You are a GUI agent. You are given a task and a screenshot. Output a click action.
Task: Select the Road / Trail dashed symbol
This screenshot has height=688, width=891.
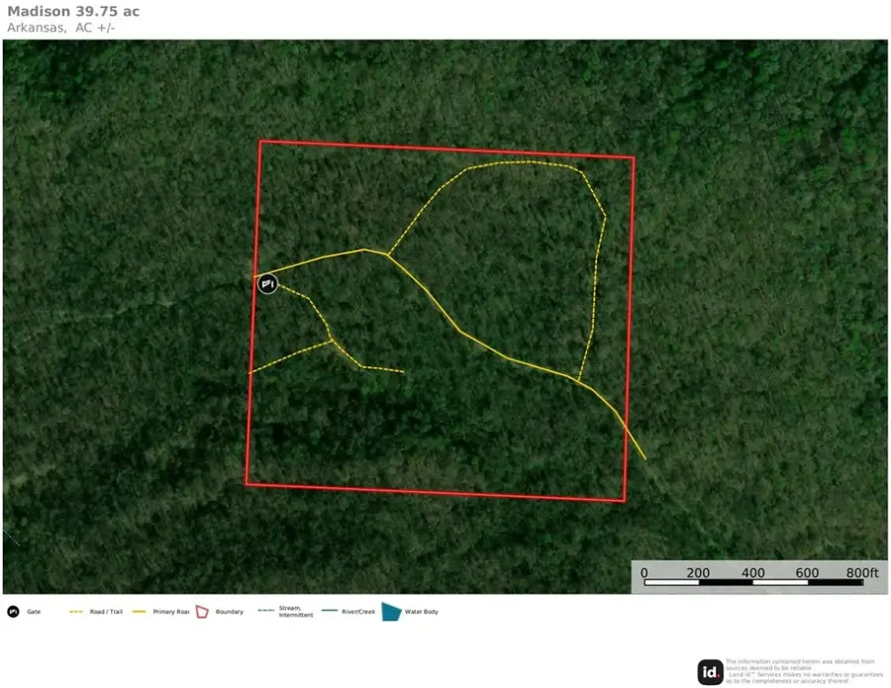[x=76, y=612]
